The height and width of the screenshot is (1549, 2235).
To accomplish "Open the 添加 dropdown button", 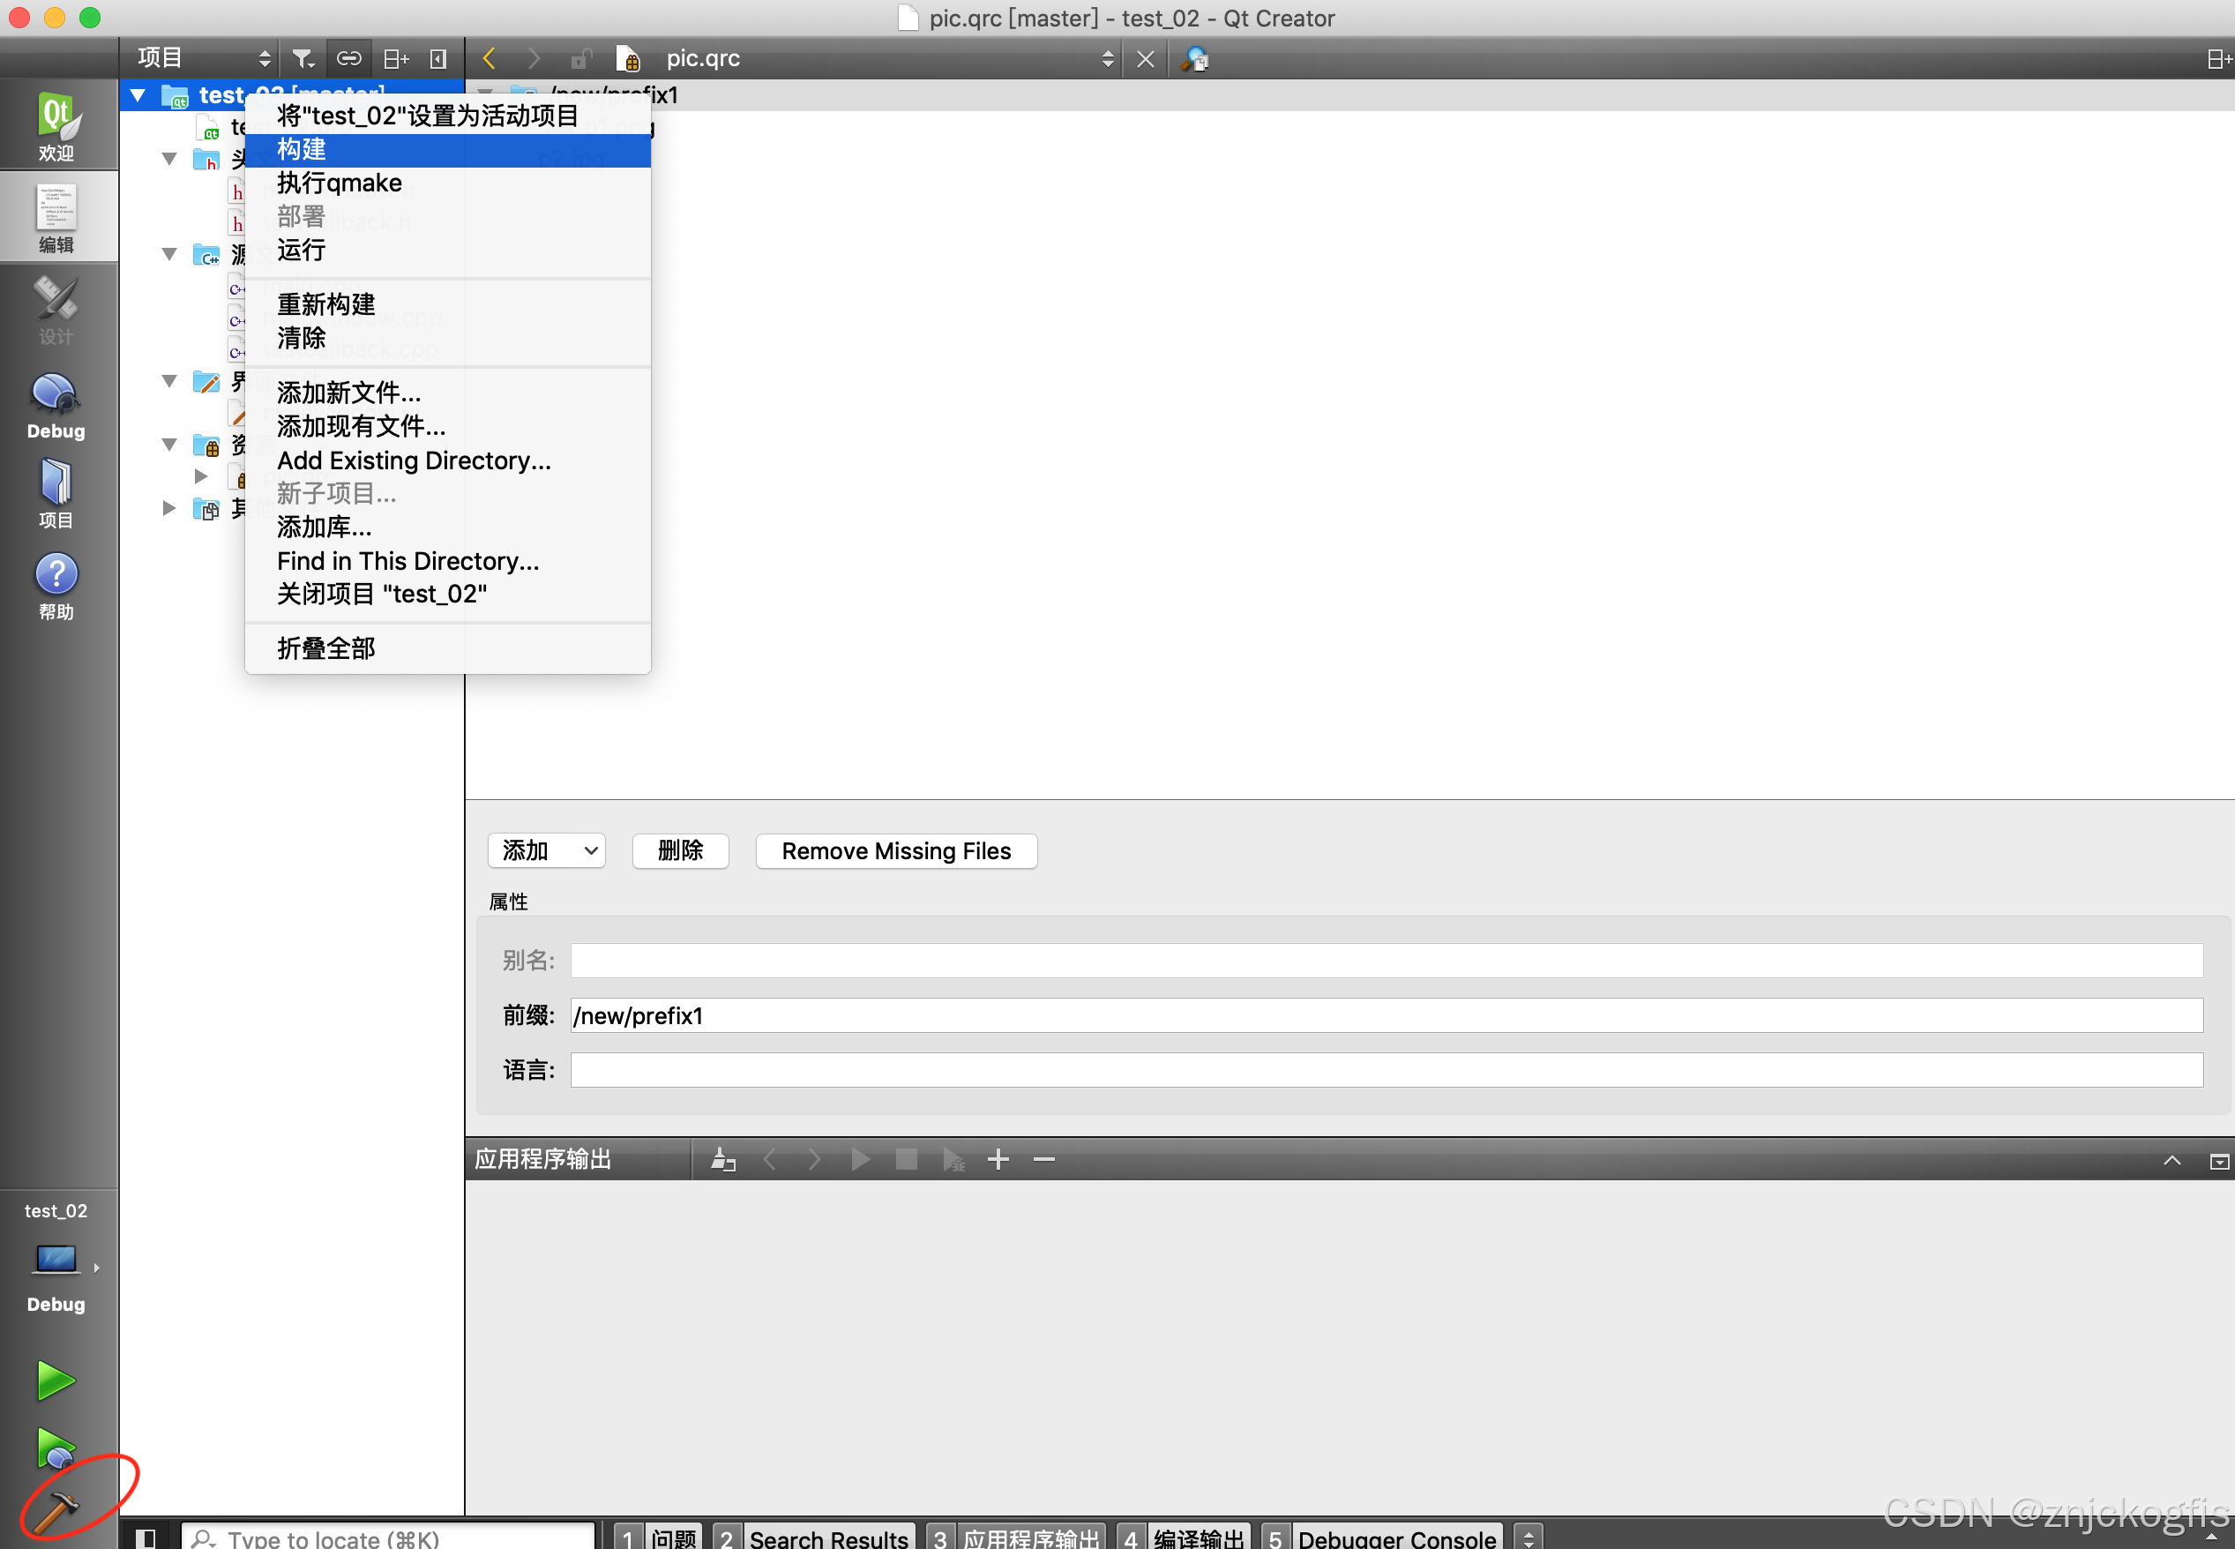I will (546, 850).
